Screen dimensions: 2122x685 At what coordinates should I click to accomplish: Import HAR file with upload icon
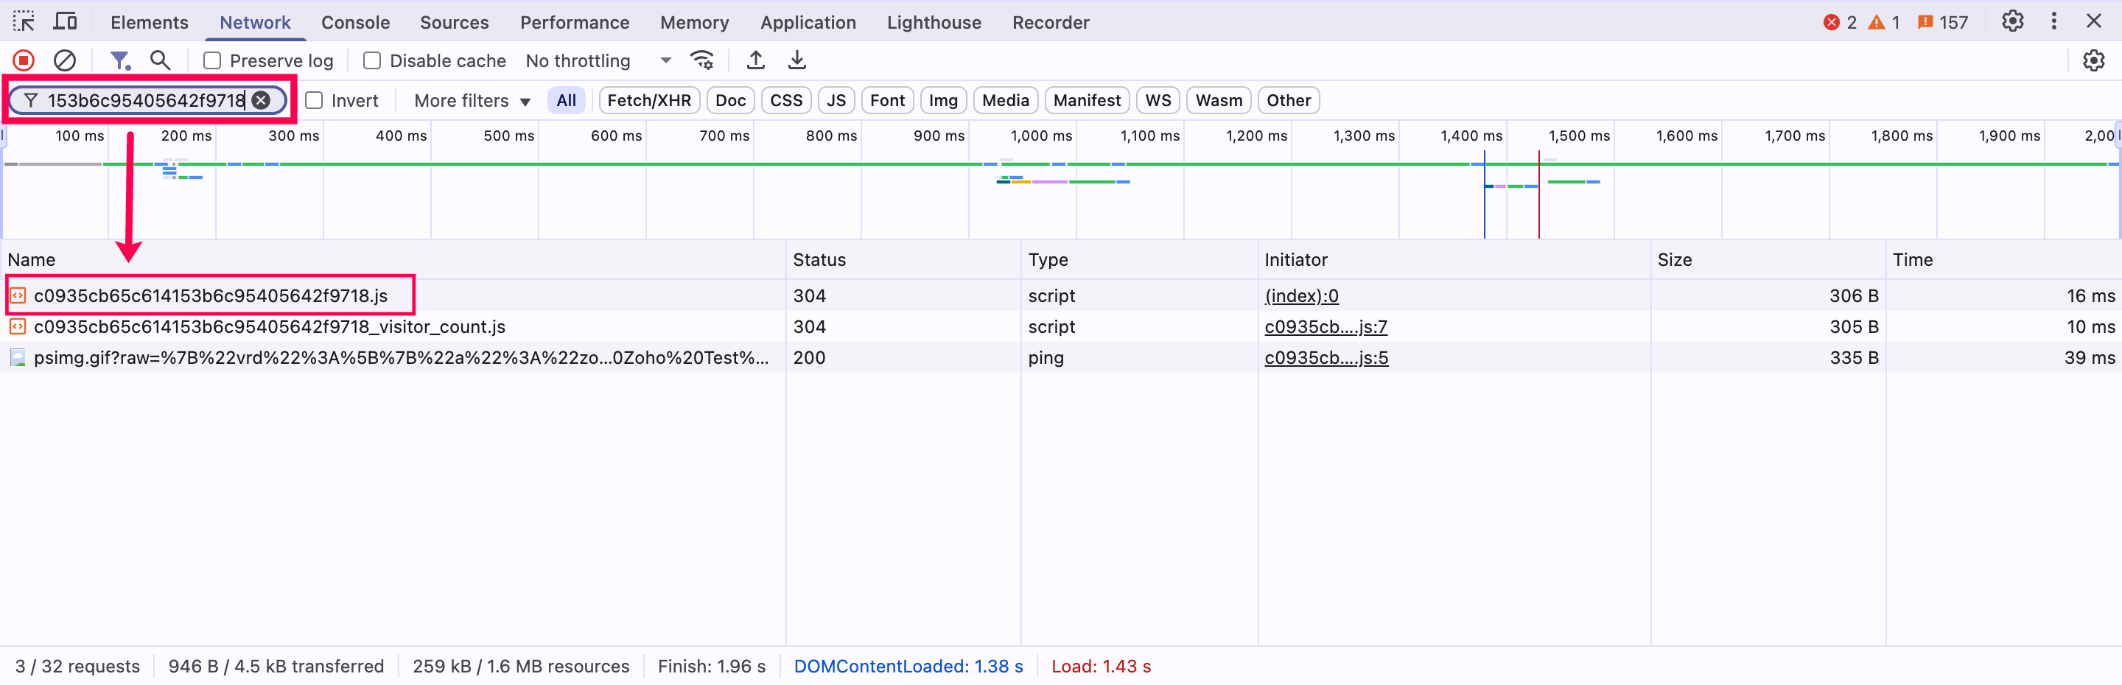click(755, 60)
